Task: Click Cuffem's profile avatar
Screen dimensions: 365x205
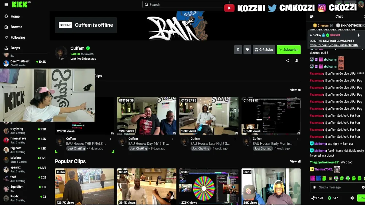Action: [x=61, y=53]
